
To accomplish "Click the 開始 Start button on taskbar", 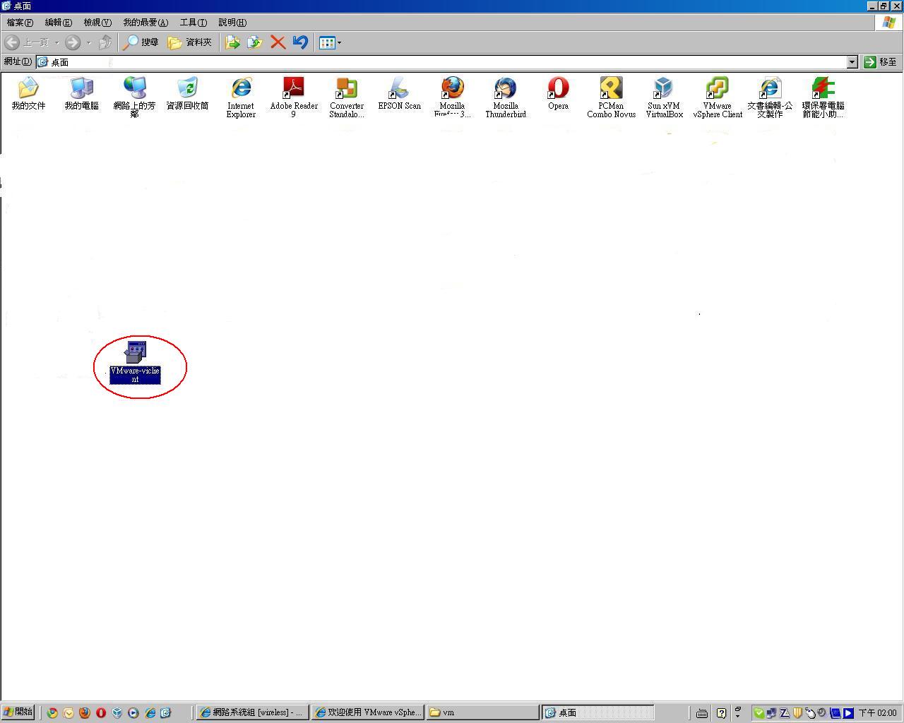I will 18,712.
